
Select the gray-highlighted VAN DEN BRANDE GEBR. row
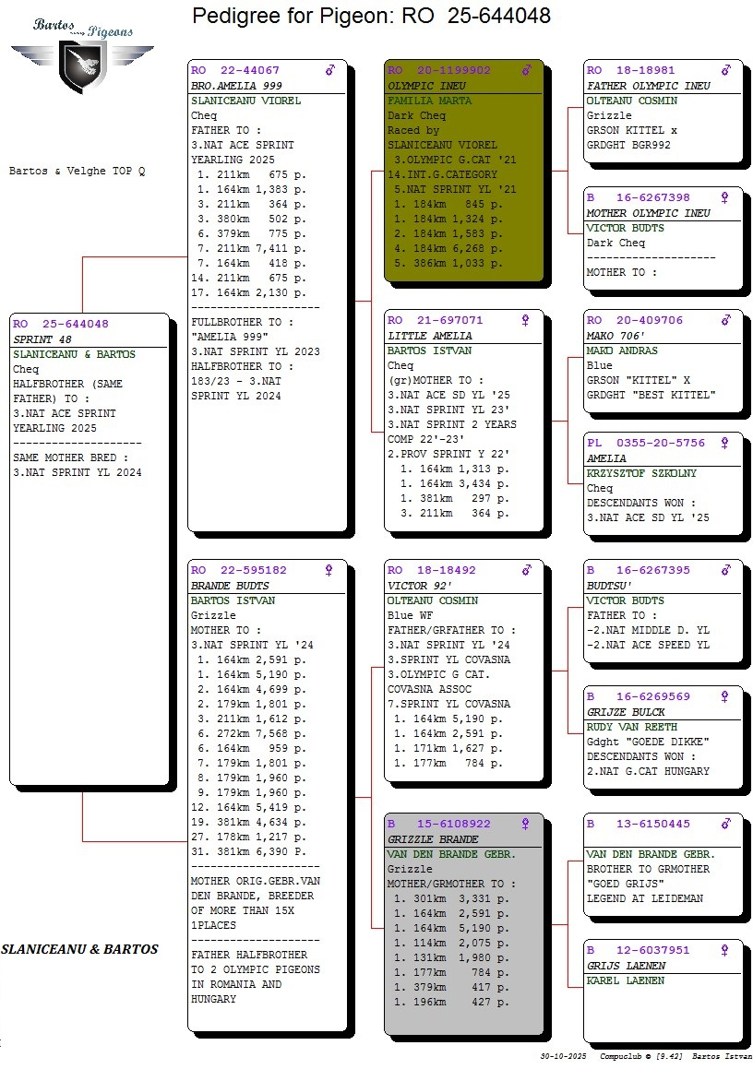pyautogui.click(x=451, y=854)
